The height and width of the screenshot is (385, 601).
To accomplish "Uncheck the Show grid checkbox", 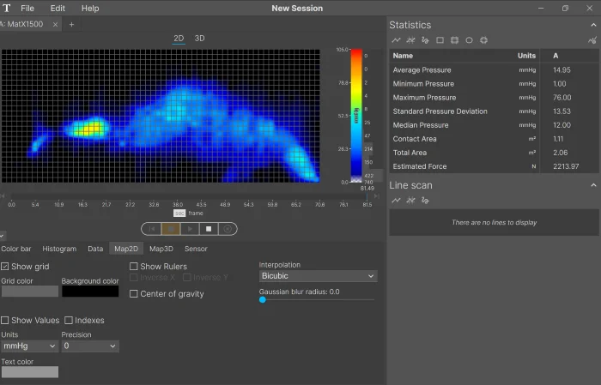I will click(x=6, y=267).
